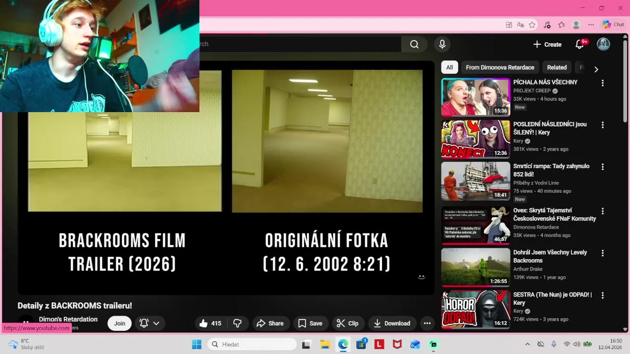Open File Explorer from the taskbar
This screenshot has width=630, height=354.
point(325,344)
